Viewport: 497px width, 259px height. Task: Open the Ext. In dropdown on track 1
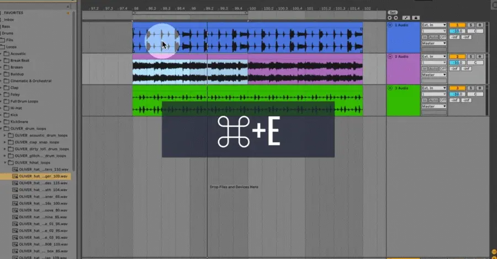pyautogui.click(x=433, y=25)
